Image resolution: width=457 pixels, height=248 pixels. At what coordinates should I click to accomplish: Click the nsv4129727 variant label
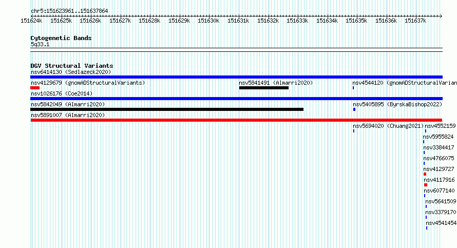(x=439, y=169)
